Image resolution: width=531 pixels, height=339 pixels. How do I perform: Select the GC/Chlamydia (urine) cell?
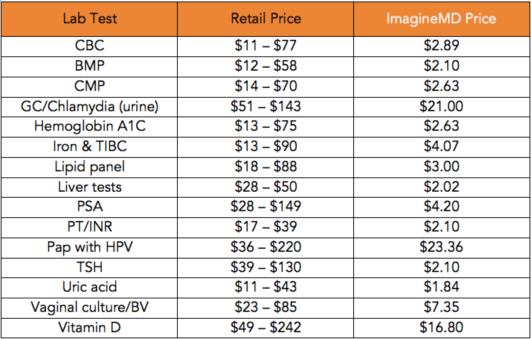[89, 107]
